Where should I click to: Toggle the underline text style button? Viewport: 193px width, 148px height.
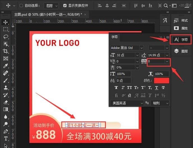(x=156, y=88)
